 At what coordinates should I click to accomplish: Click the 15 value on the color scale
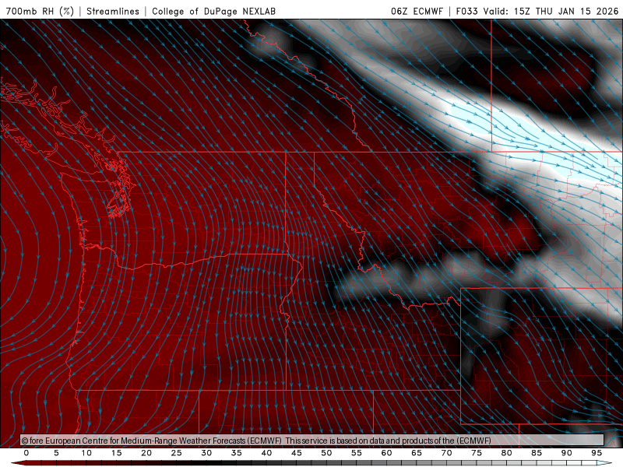coord(116,453)
